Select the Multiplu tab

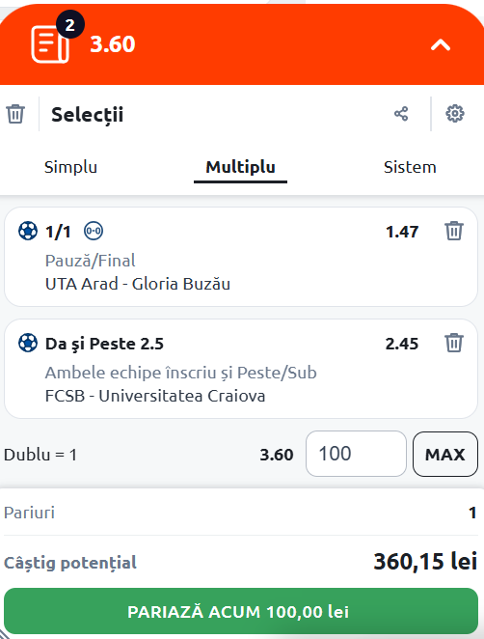click(241, 167)
